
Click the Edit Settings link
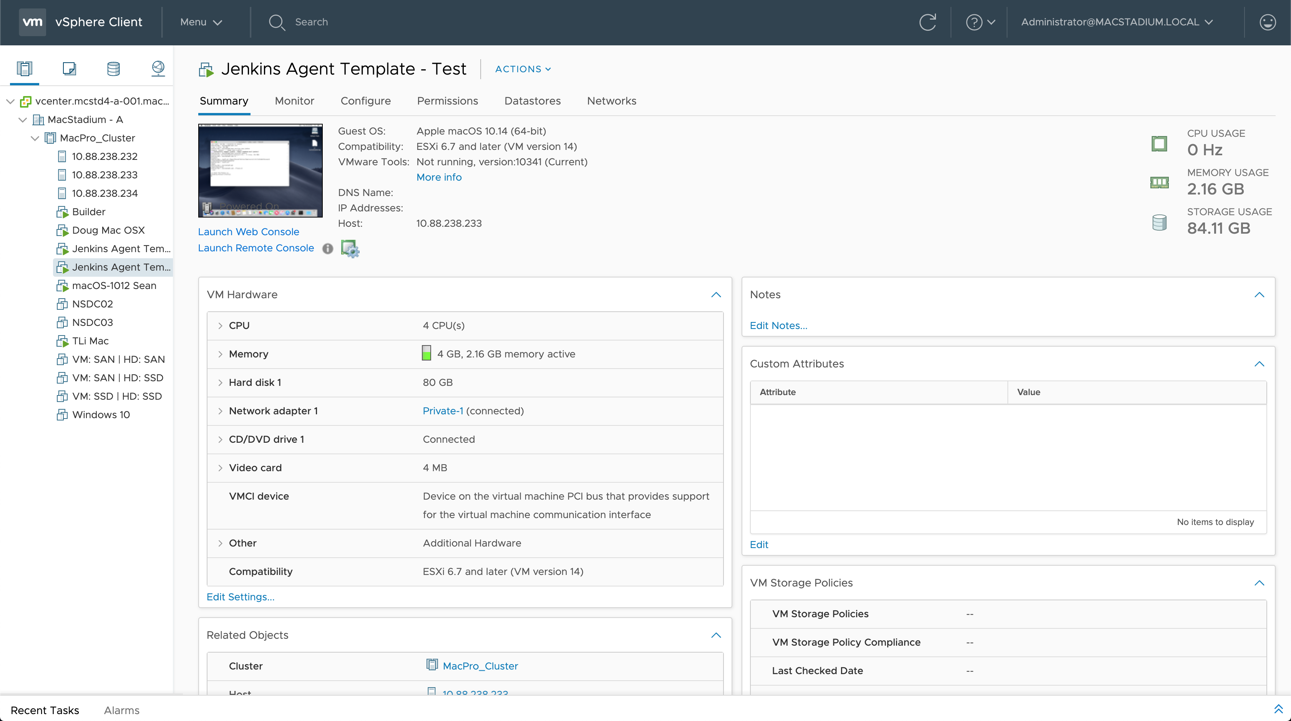240,596
